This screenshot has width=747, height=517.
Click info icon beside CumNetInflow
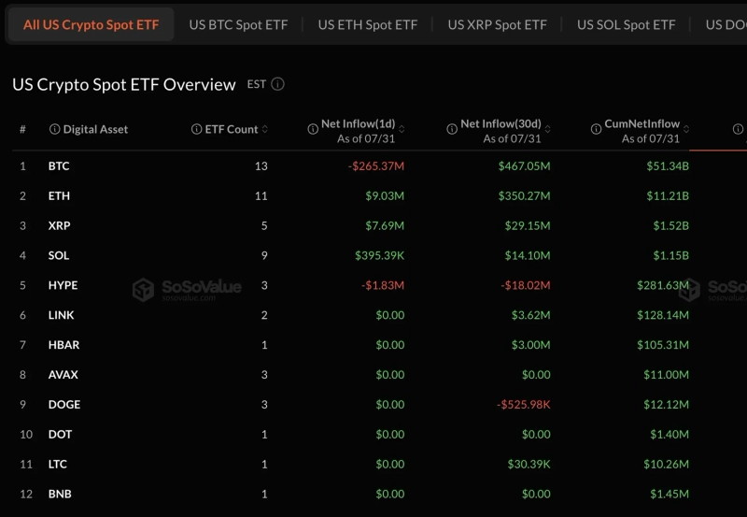pos(596,129)
